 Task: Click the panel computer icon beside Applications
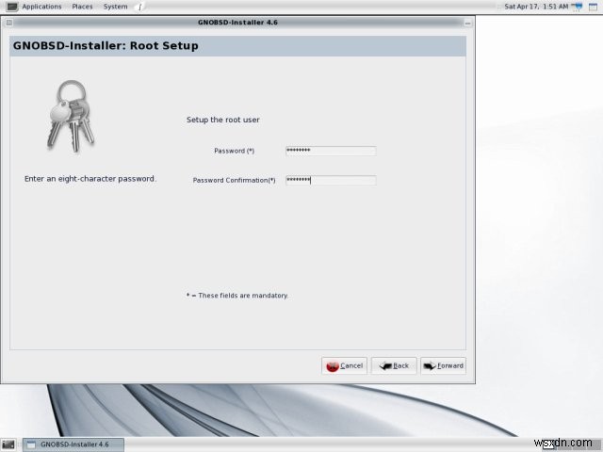coord(12,7)
